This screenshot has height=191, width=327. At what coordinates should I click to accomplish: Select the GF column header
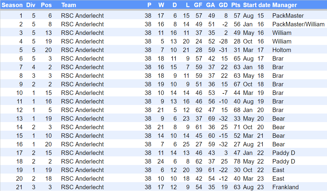click(x=198, y=5)
